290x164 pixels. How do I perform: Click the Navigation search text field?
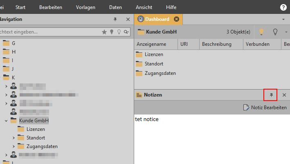click(49, 31)
